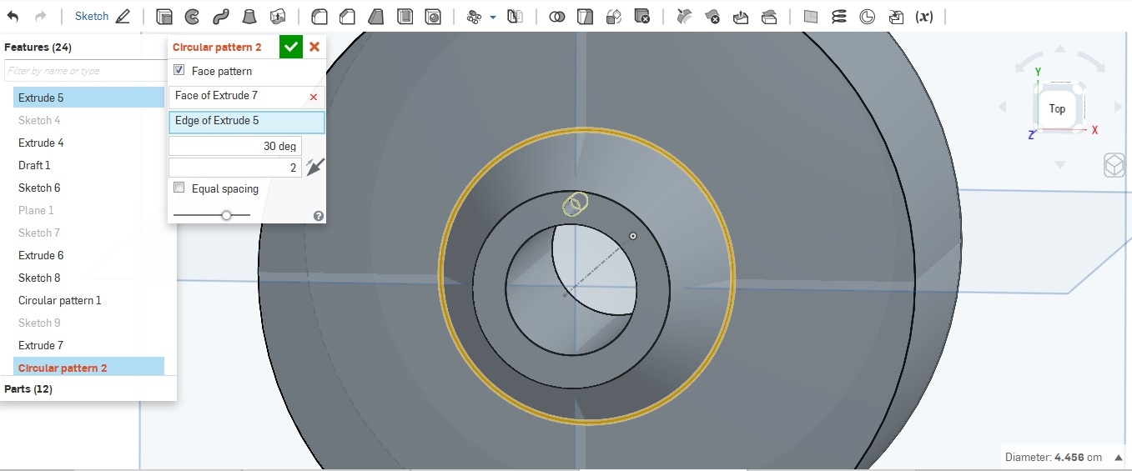Click the Filter by name or type box
Viewport: 1132px width, 471px height.
coord(86,71)
